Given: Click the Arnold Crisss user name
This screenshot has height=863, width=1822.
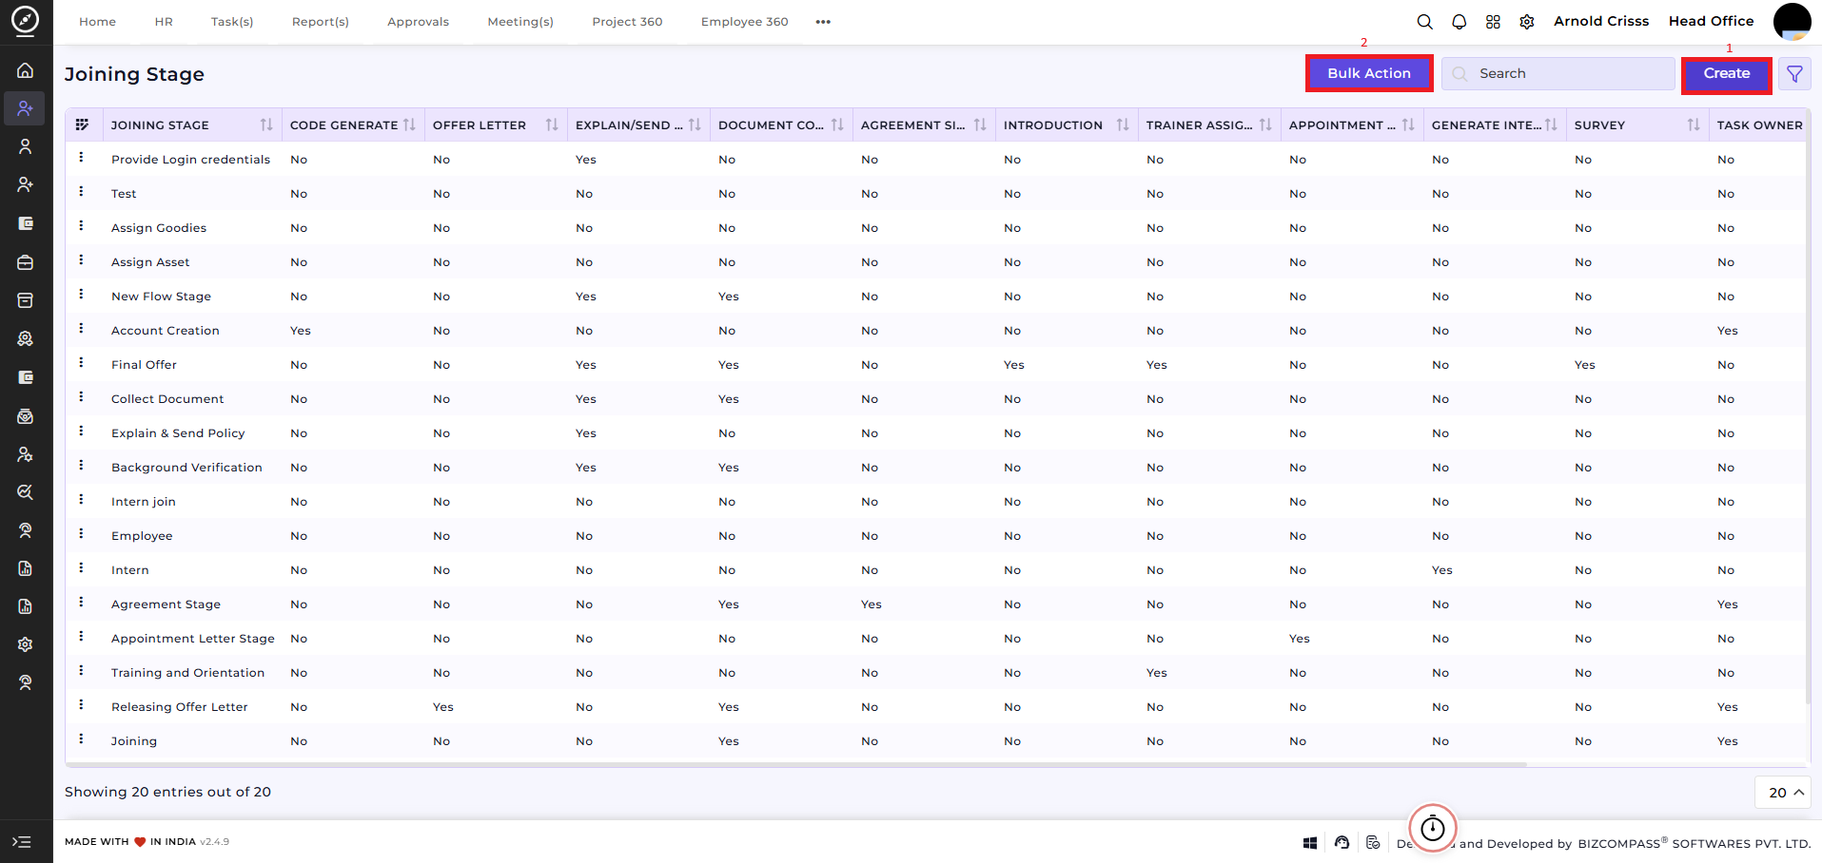Looking at the screenshot, I should click(1601, 21).
